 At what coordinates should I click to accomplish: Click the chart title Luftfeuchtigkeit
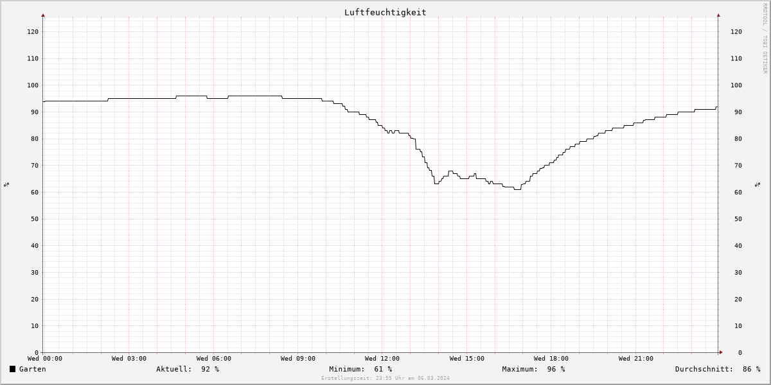point(385,12)
